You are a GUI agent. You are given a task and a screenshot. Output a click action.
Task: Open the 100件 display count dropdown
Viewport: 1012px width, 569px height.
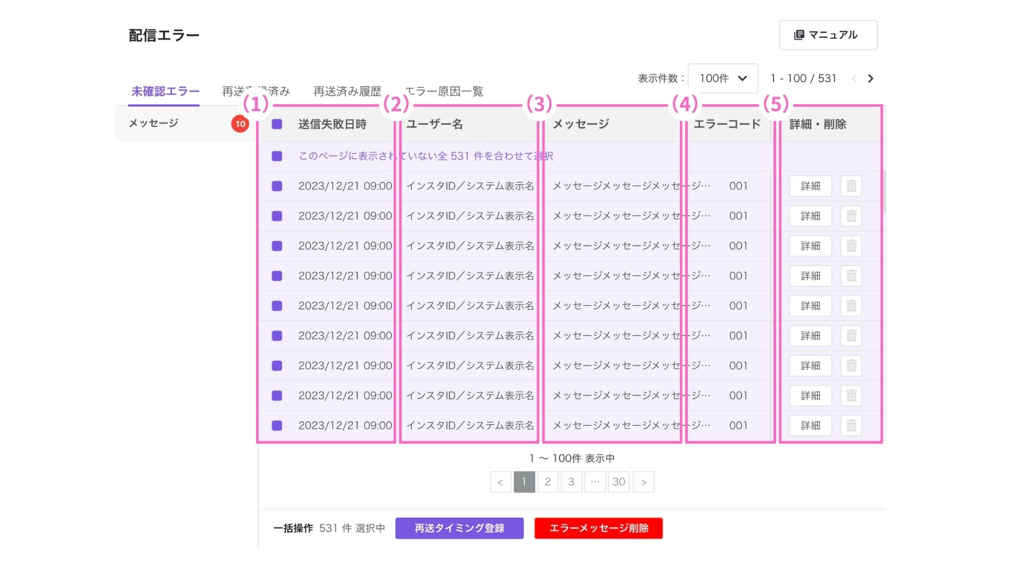point(723,79)
